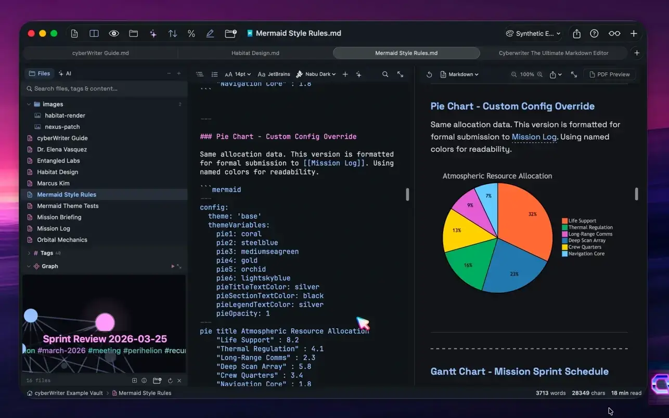Toggle the glasses reading mode icon
669x418 pixels.
point(614,33)
